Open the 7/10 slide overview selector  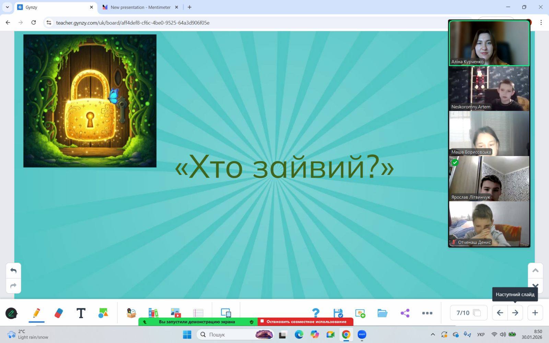coord(468,313)
